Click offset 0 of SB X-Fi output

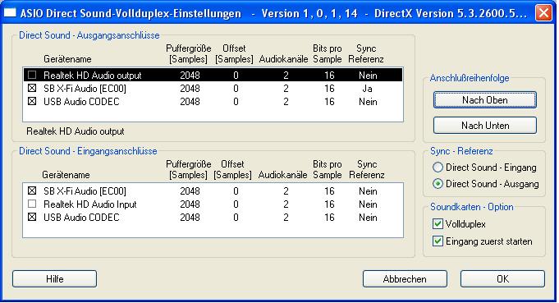(x=236, y=89)
